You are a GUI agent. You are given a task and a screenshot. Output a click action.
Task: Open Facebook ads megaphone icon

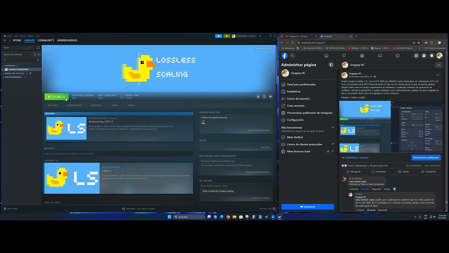click(x=380, y=56)
